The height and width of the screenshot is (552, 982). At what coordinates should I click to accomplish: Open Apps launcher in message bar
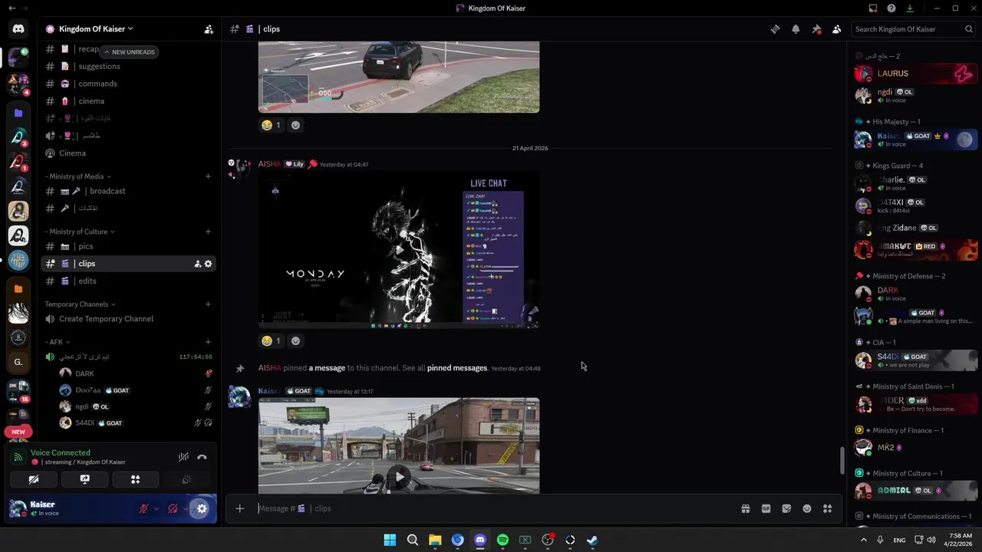tap(827, 508)
